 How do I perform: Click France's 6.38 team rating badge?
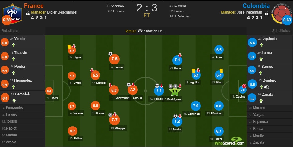6,20
